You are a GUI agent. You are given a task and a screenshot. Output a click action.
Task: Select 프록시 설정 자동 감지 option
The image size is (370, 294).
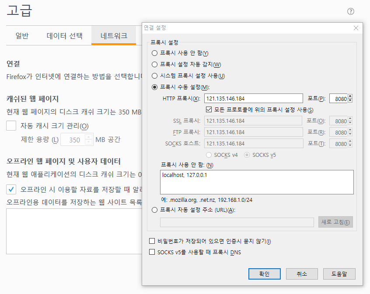[154, 64]
